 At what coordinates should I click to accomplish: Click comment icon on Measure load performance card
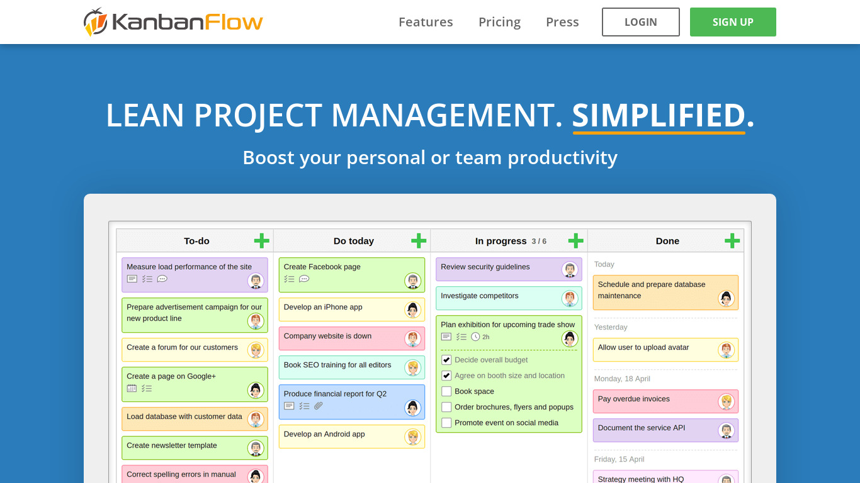click(162, 279)
